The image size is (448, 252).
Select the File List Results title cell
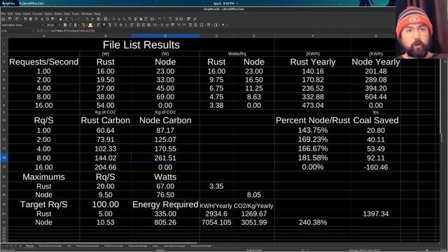141,45
